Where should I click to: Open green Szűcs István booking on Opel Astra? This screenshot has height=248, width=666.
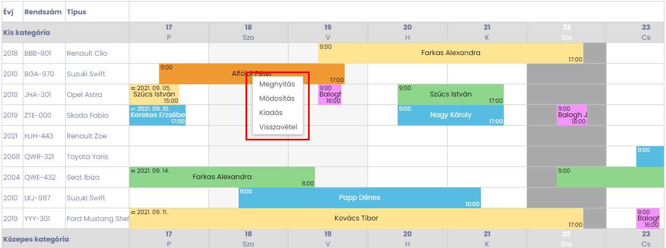coord(451,94)
